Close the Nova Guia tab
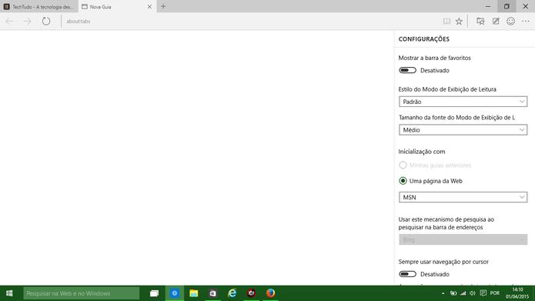 click(x=149, y=6)
